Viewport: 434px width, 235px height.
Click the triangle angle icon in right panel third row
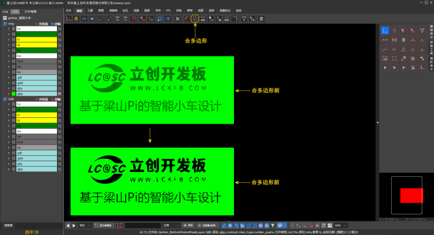click(x=403, y=49)
